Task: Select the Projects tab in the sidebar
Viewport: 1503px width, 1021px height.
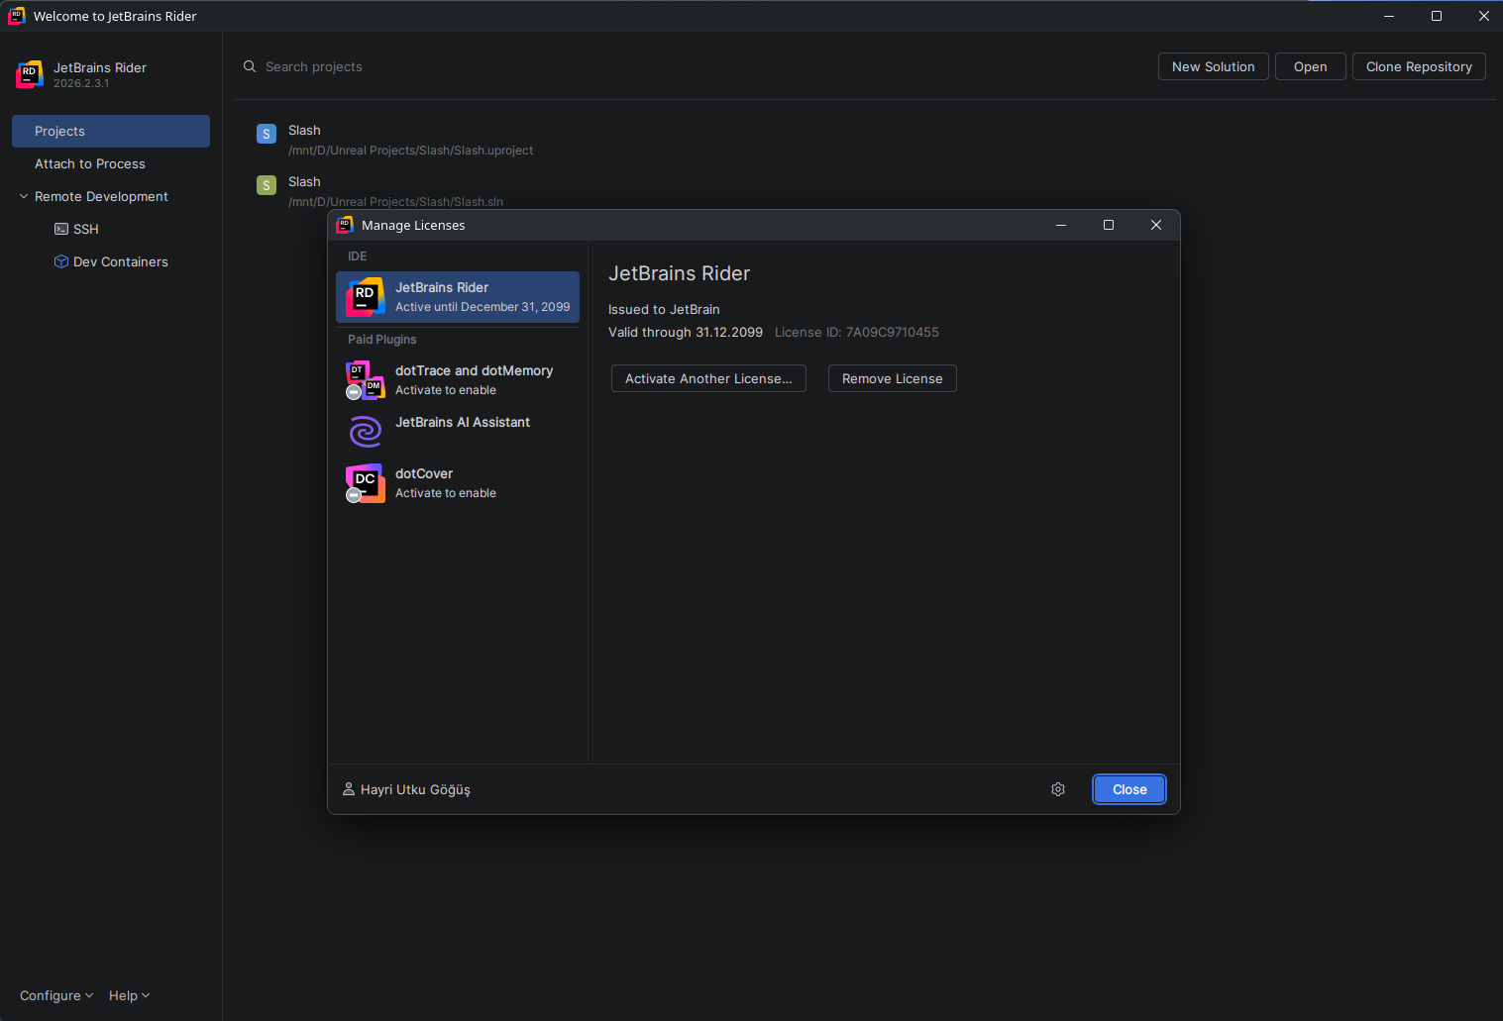Action: pyautogui.click(x=111, y=131)
